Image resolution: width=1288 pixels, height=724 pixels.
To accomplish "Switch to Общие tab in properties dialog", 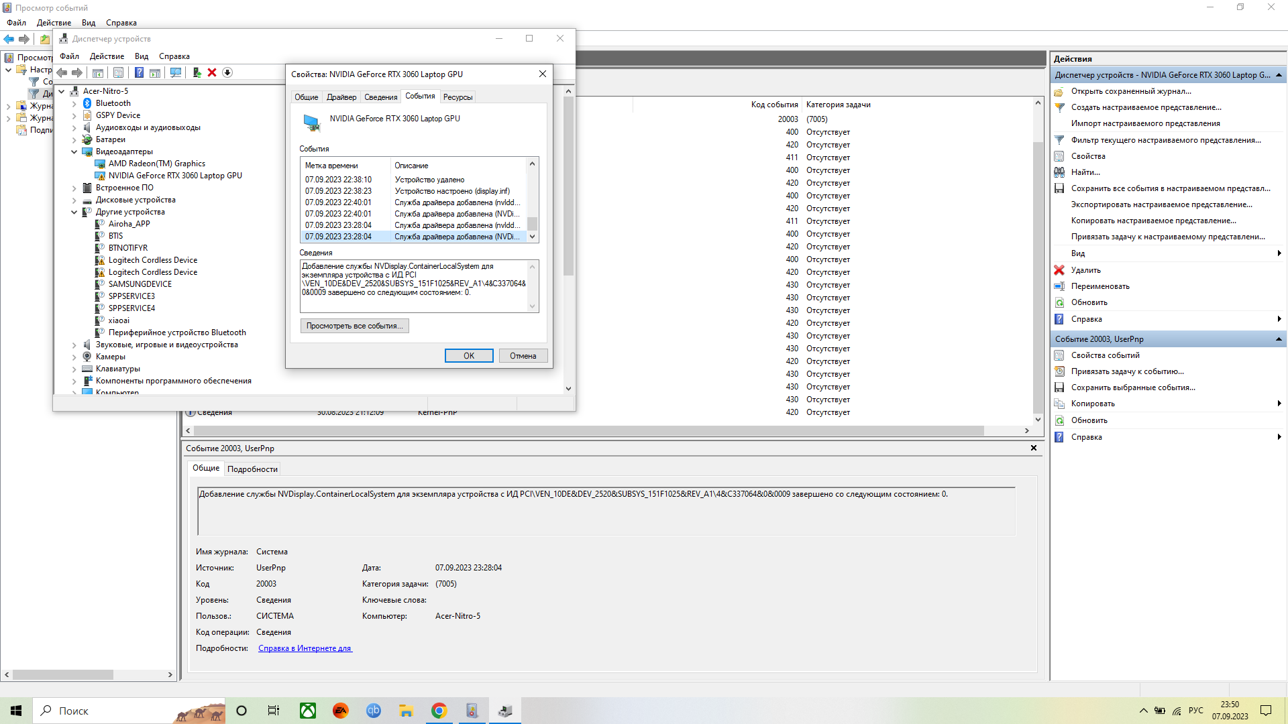I will click(307, 97).
